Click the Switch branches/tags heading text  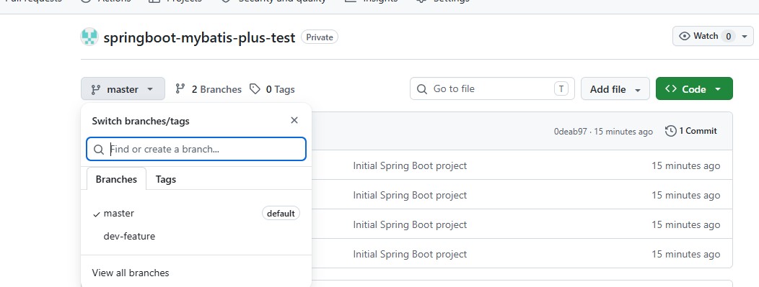[141, 121]
